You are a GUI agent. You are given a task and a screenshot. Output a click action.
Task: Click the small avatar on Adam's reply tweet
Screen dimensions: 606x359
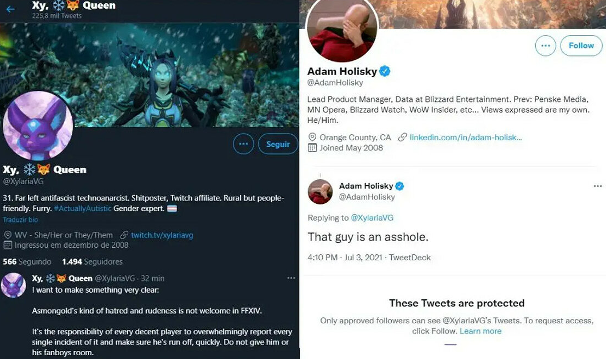coord(320,191)
